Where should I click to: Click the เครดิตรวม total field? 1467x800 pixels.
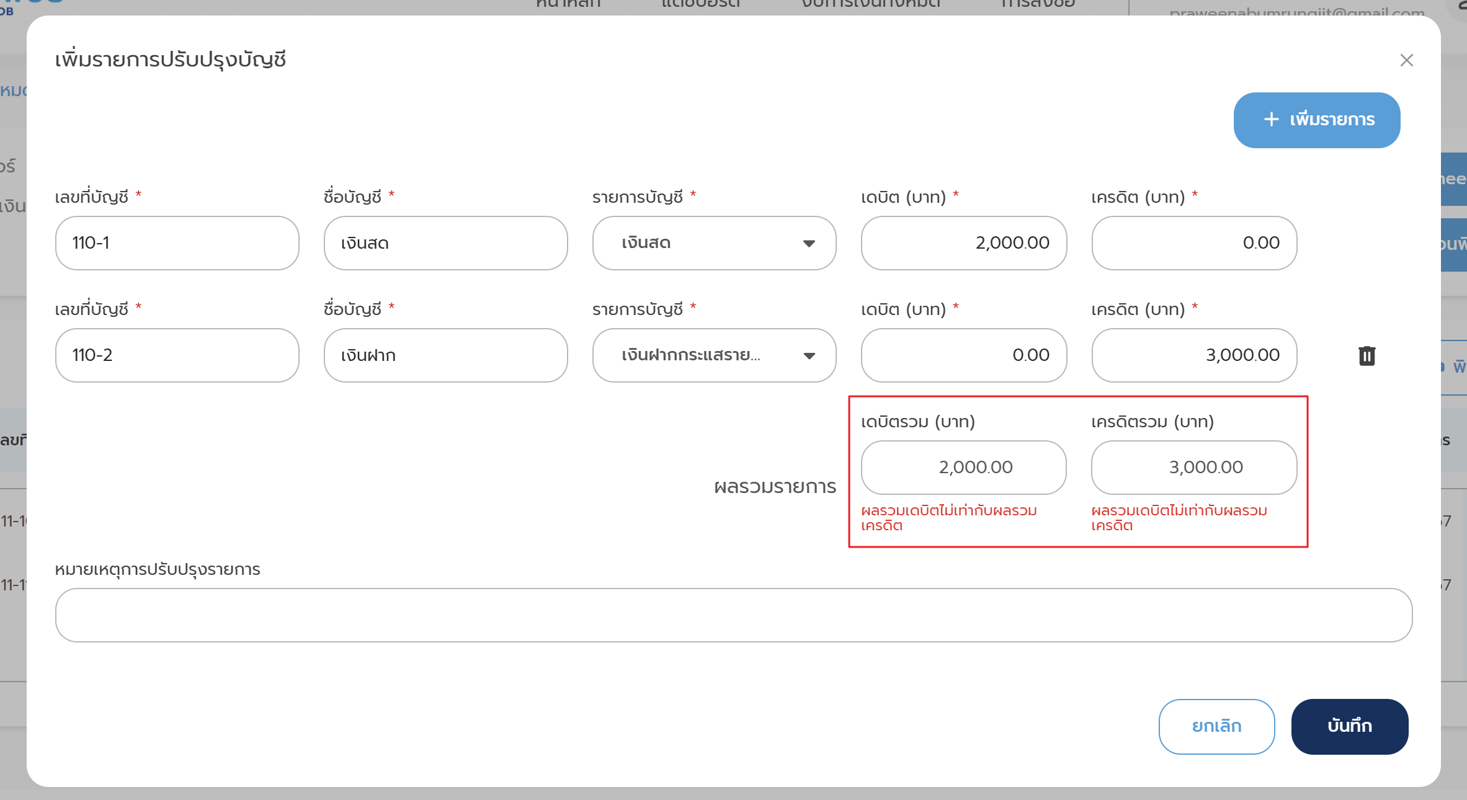[x=1193, y=468]
